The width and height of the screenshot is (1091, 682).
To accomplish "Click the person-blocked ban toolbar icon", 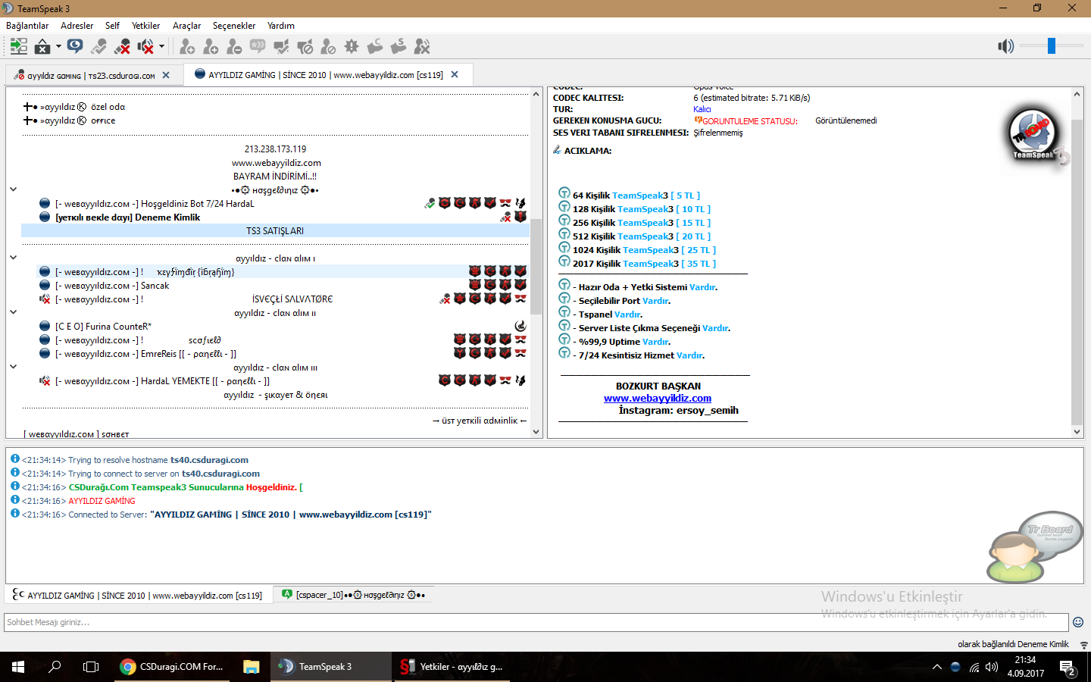I will [x=328, y=47].
